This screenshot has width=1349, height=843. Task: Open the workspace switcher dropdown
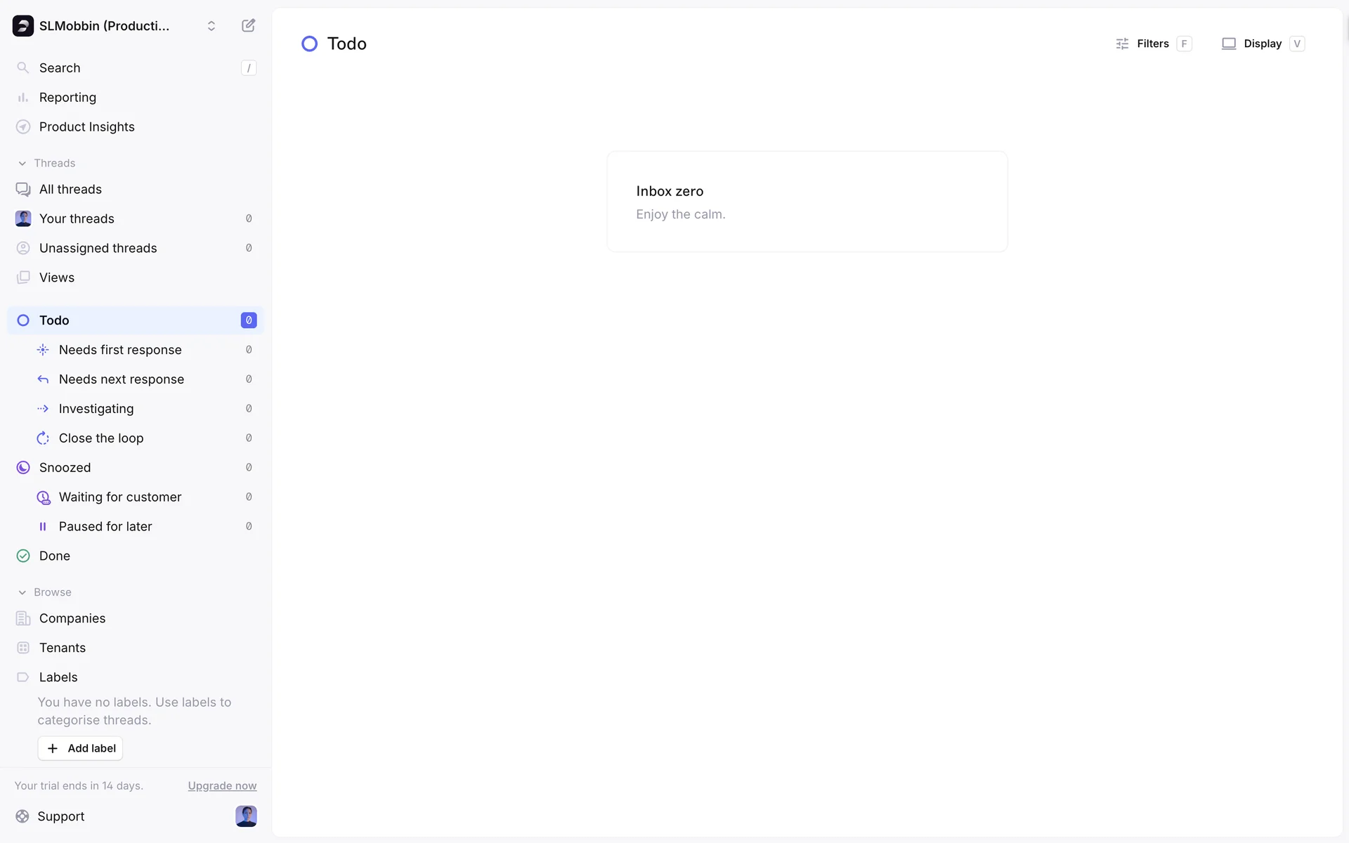click(211, 26)
